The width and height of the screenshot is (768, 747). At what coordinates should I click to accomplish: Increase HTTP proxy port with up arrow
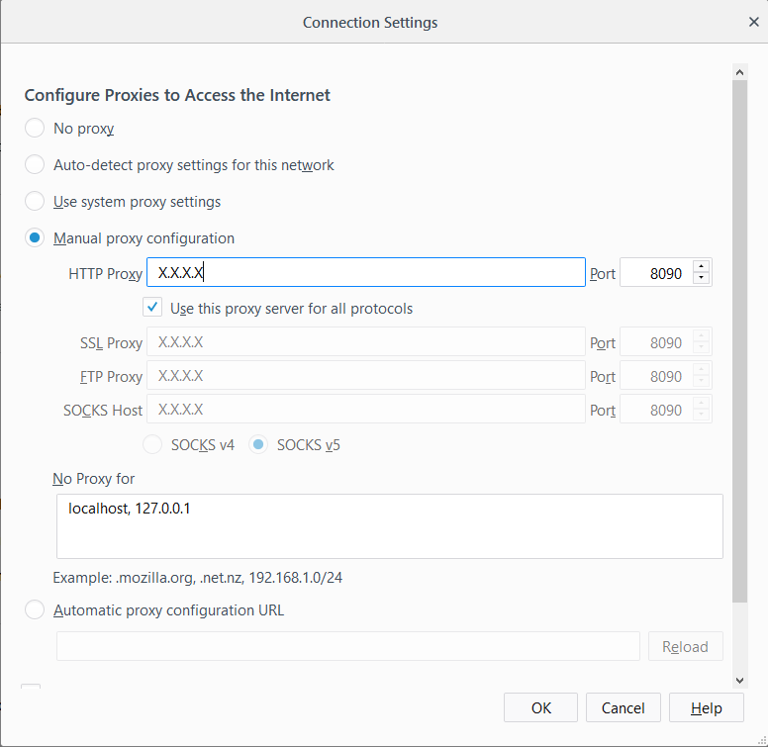[x=701, y=266]
